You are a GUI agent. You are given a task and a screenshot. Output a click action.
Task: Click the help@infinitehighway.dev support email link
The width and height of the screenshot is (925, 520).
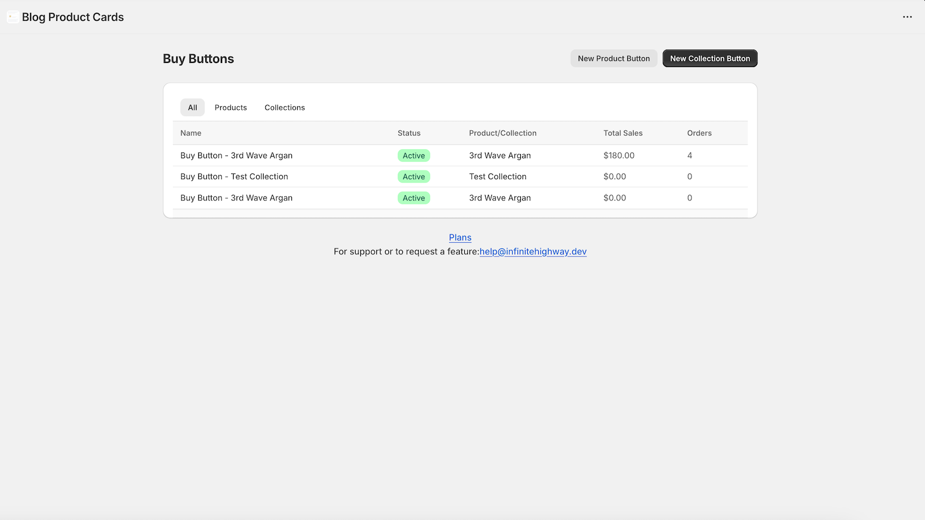pyautogui.click(x=532, y=251)
